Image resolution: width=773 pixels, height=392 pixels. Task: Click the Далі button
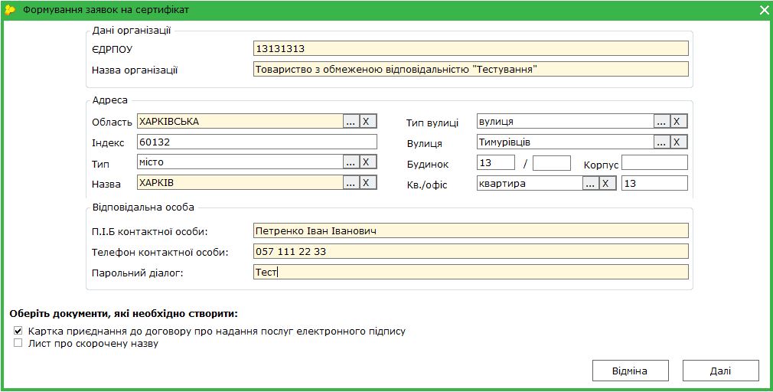(720, 371)
